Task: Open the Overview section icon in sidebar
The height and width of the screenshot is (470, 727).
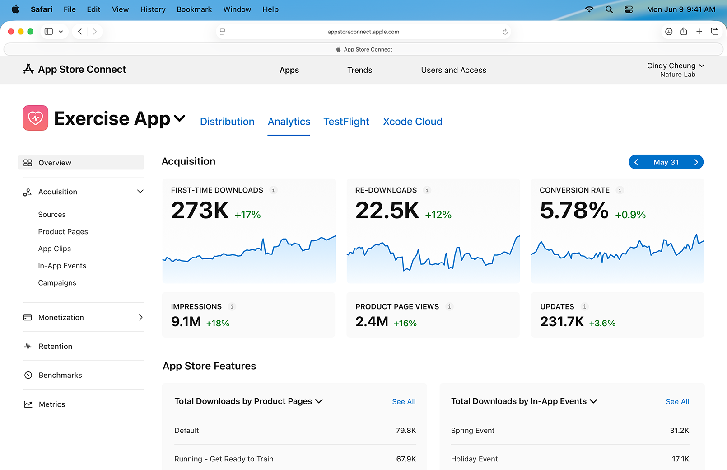Action: coord(28,163)
